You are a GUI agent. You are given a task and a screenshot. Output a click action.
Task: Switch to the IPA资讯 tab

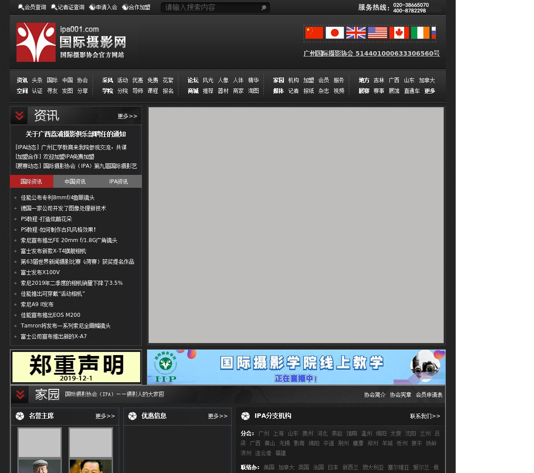118,182
